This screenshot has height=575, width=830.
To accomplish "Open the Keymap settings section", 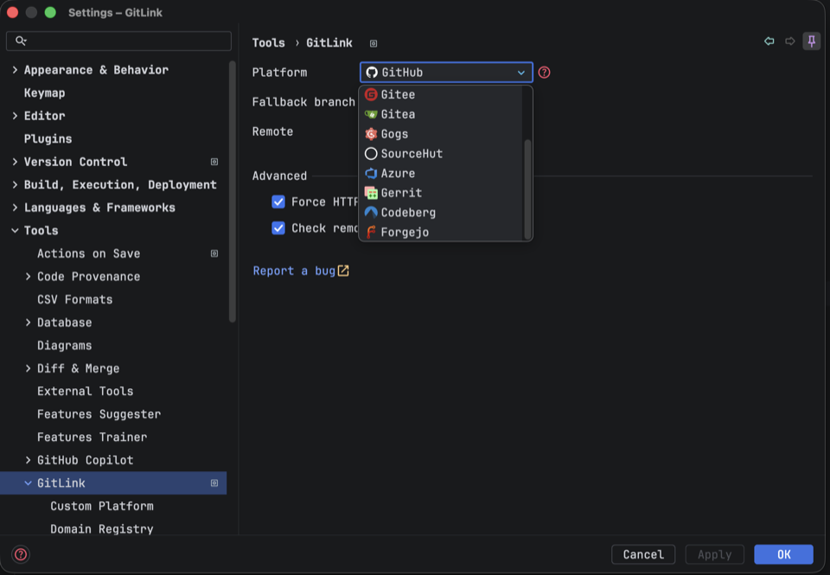I will tap(44, 93).
